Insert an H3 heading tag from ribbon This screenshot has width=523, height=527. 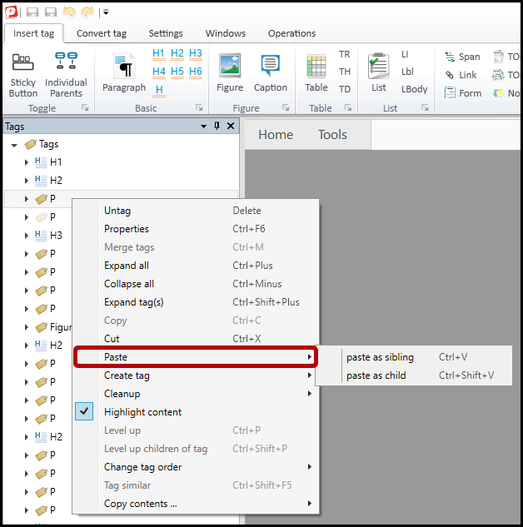coord(196,53)
